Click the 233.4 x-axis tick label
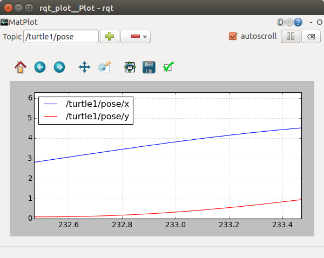This screenshot has width=324, height=258. [282, 225]
